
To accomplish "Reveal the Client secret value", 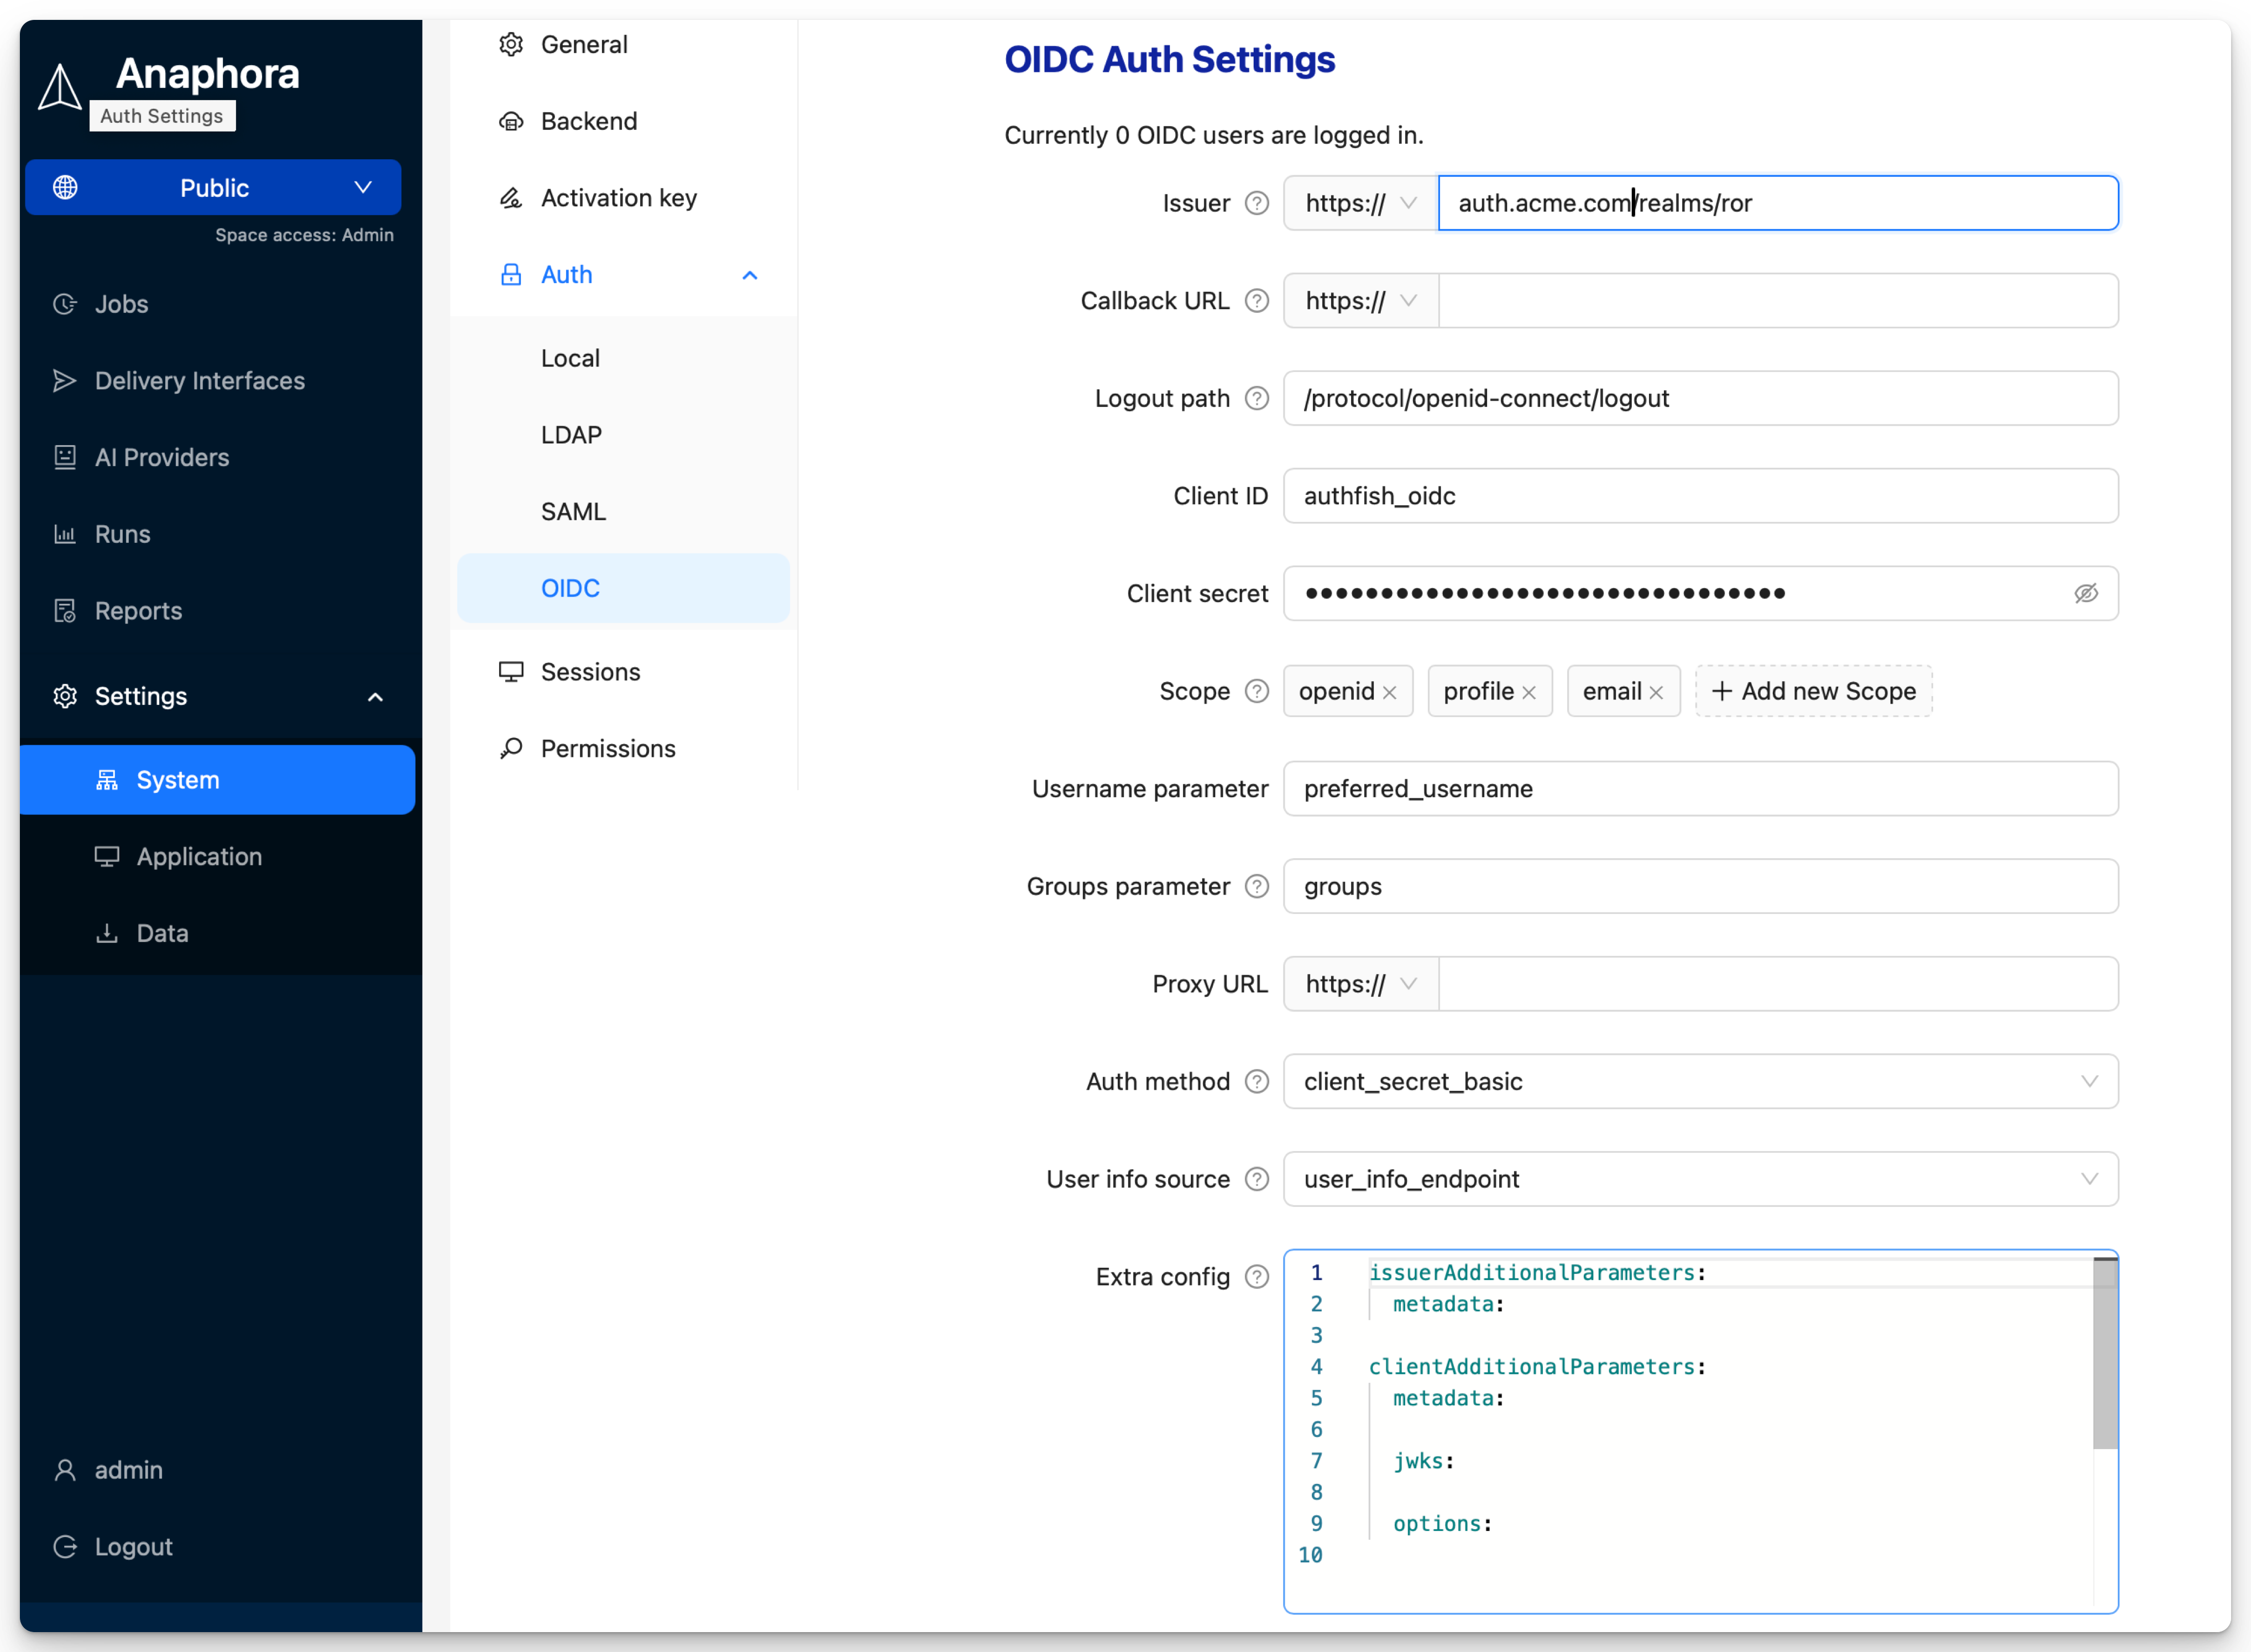I will point(2086,593).
